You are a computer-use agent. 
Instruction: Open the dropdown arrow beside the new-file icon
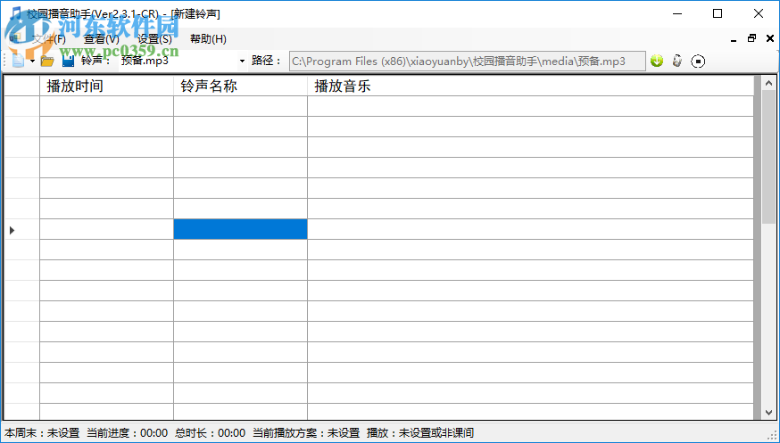click(32, 62)
